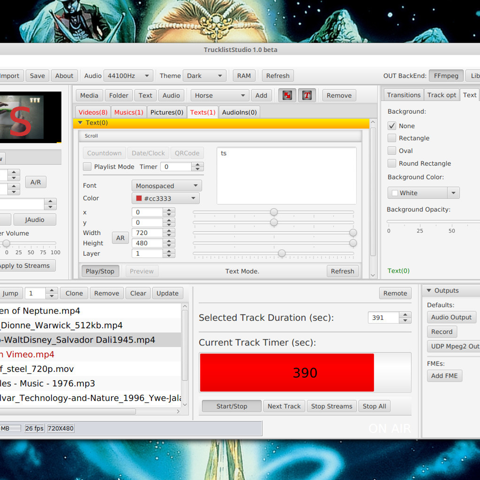
Task: Decrease the y position spinner value
Action: 169,225
